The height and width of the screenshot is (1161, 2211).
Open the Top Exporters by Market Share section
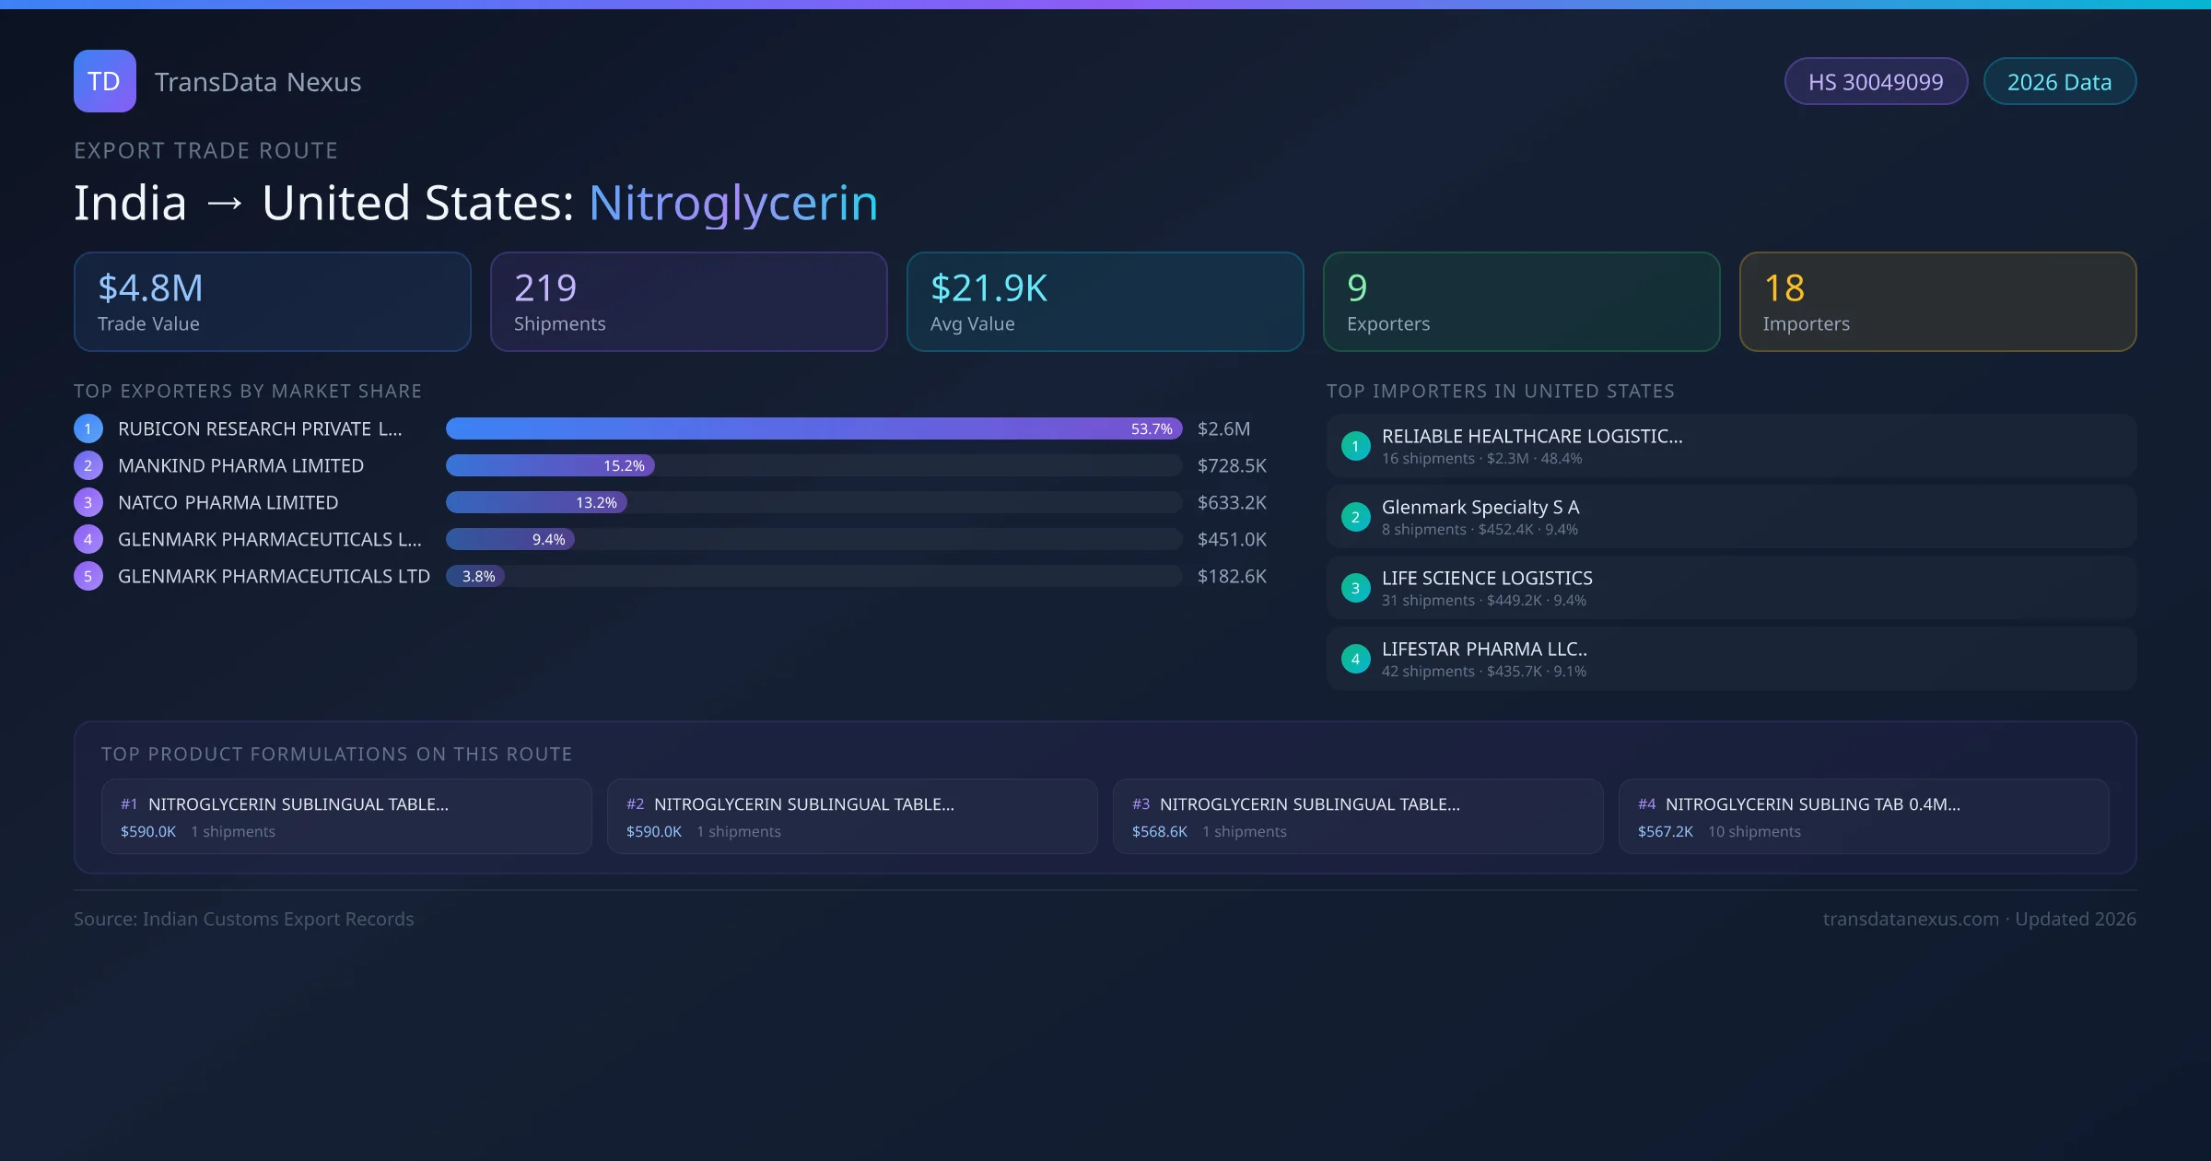point(248,391)
